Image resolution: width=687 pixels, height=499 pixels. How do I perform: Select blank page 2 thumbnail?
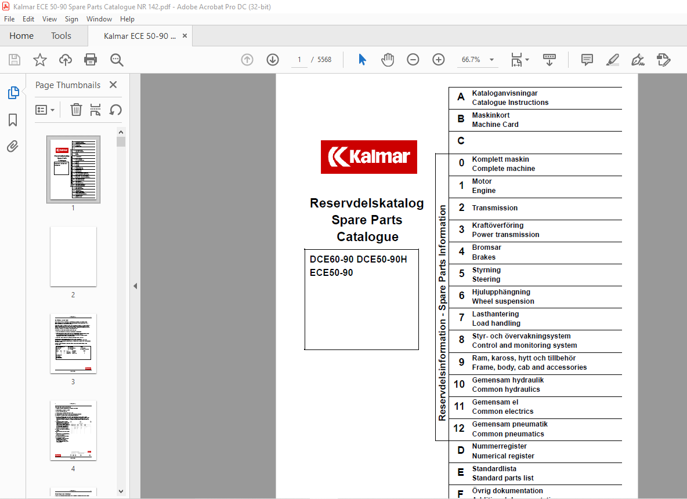coord(73,257)
